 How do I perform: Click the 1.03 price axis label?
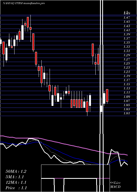click(x=127, y=109)
